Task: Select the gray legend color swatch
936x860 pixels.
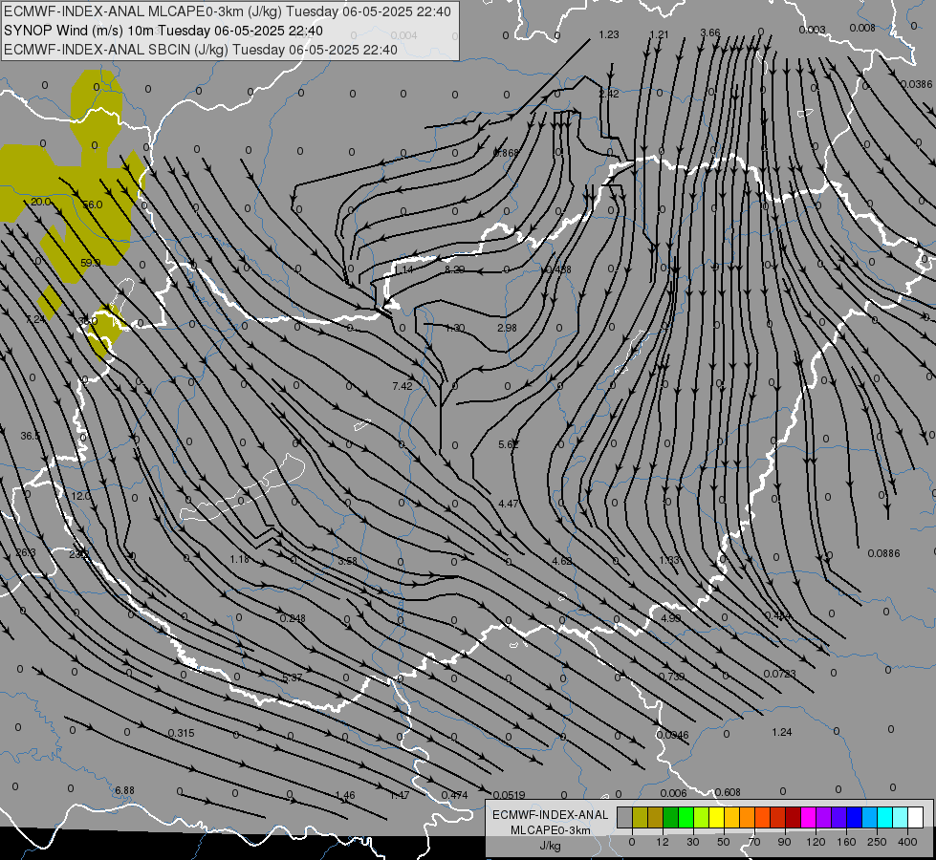Action: coord(624,818)
